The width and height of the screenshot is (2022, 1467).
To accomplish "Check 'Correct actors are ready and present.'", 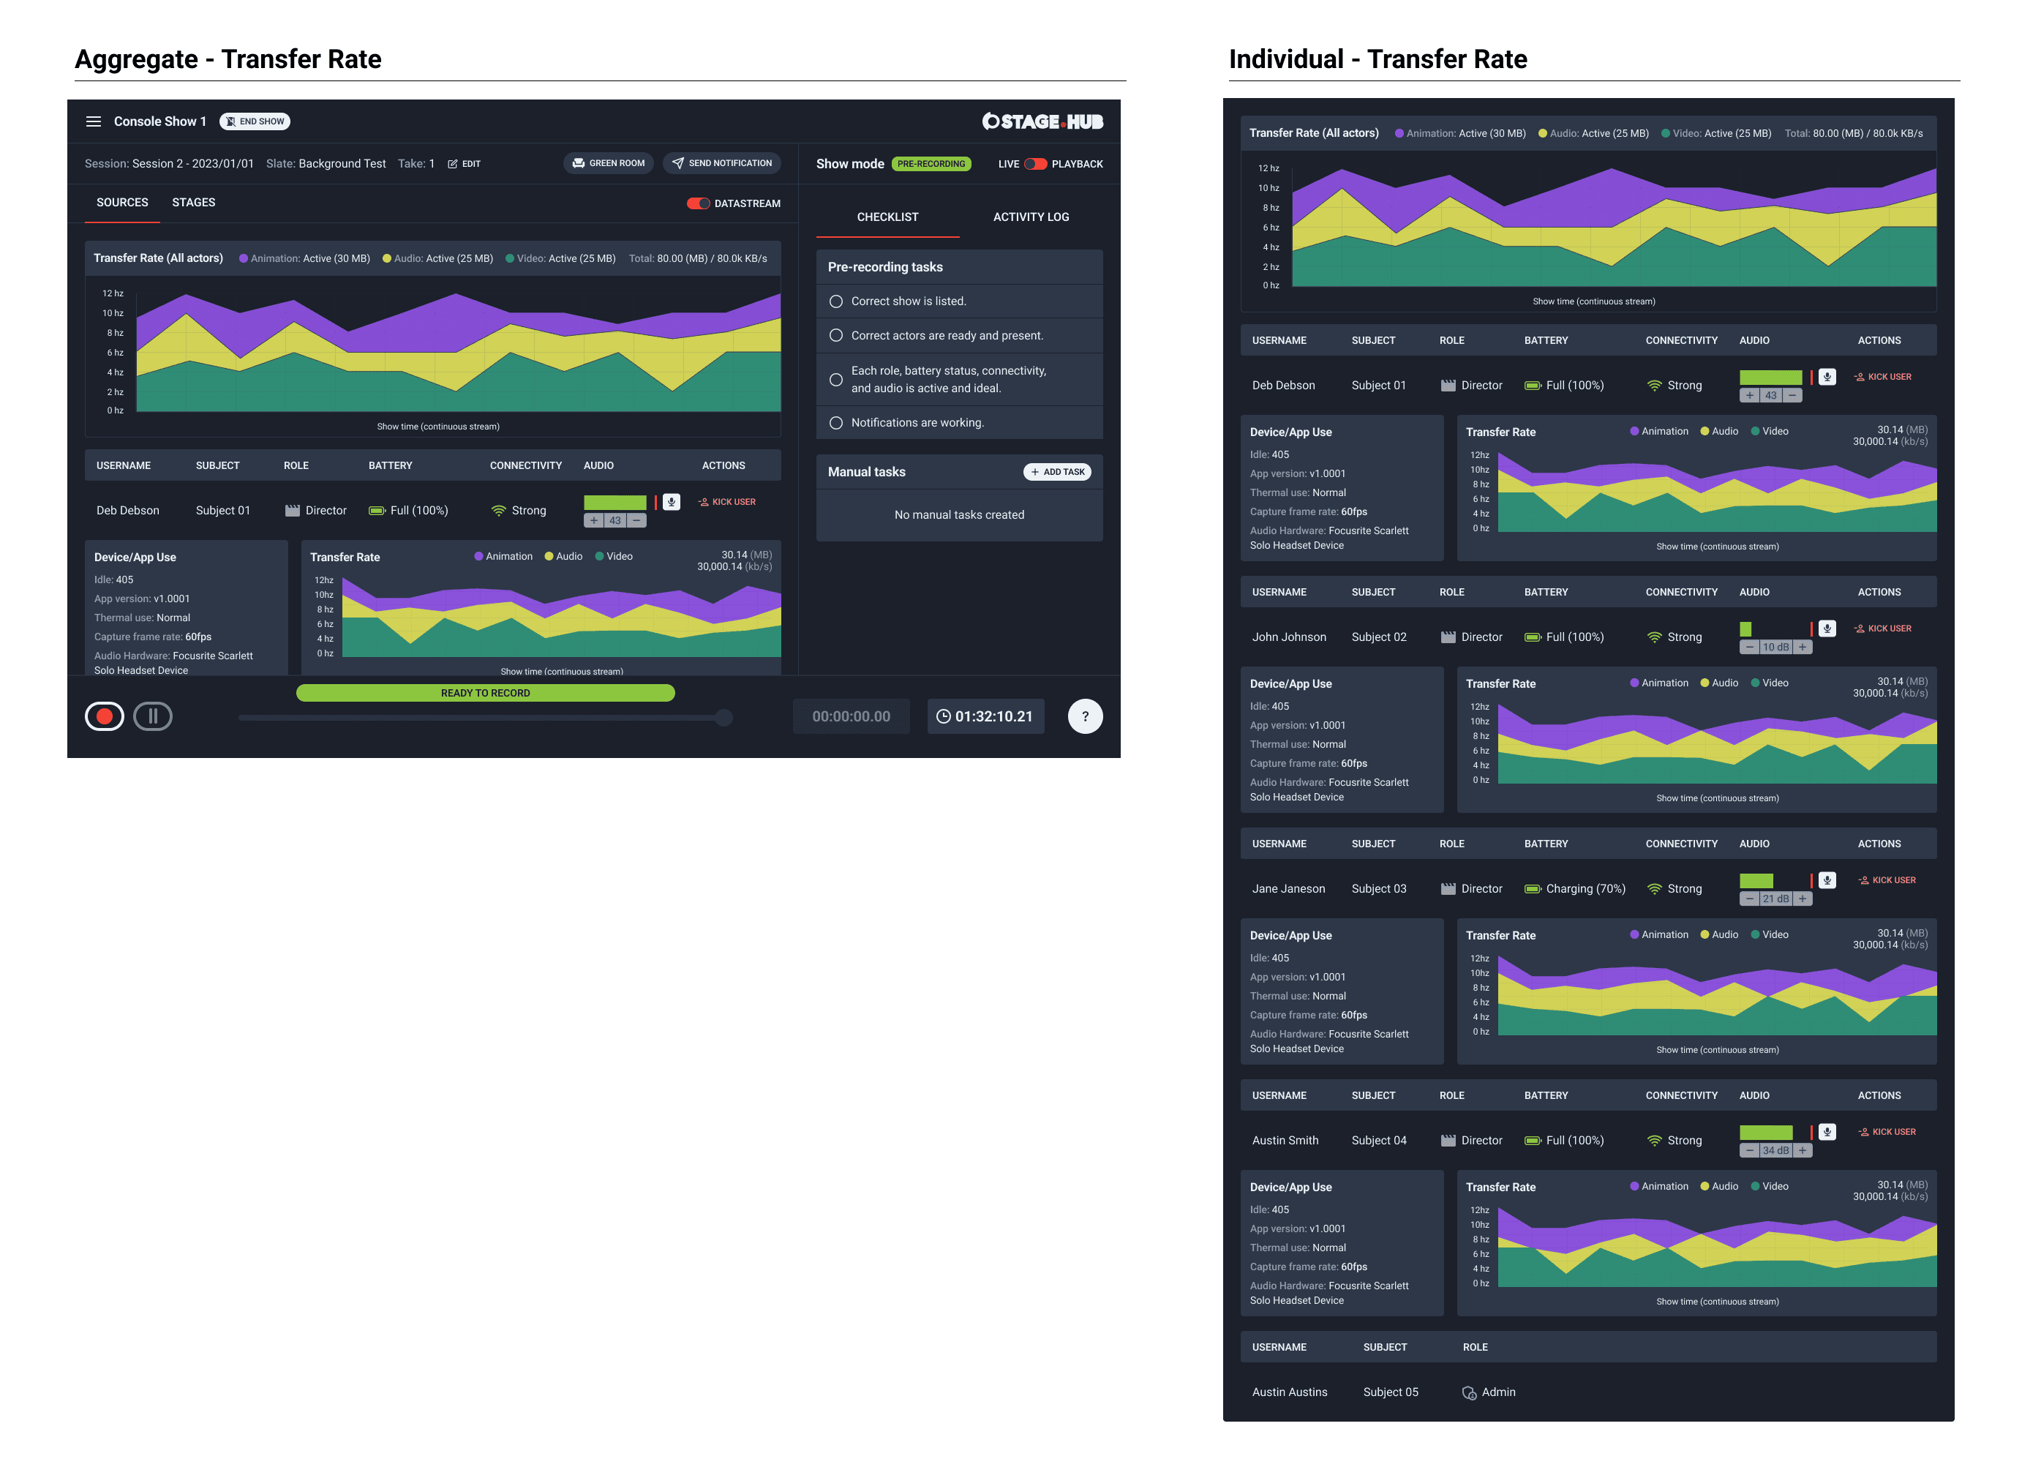I will pyautogui.click(x=836, y=335).
